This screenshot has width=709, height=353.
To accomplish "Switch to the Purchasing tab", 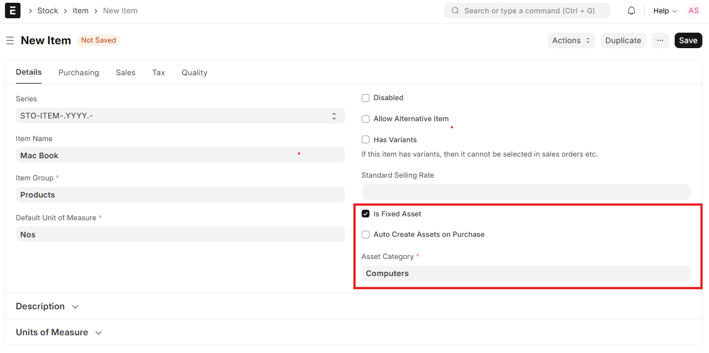I will pyautogui.click(x=79, y=72).
